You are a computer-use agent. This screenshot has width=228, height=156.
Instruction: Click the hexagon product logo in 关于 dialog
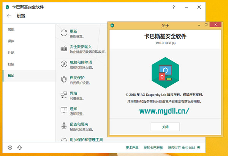[165, 73]
